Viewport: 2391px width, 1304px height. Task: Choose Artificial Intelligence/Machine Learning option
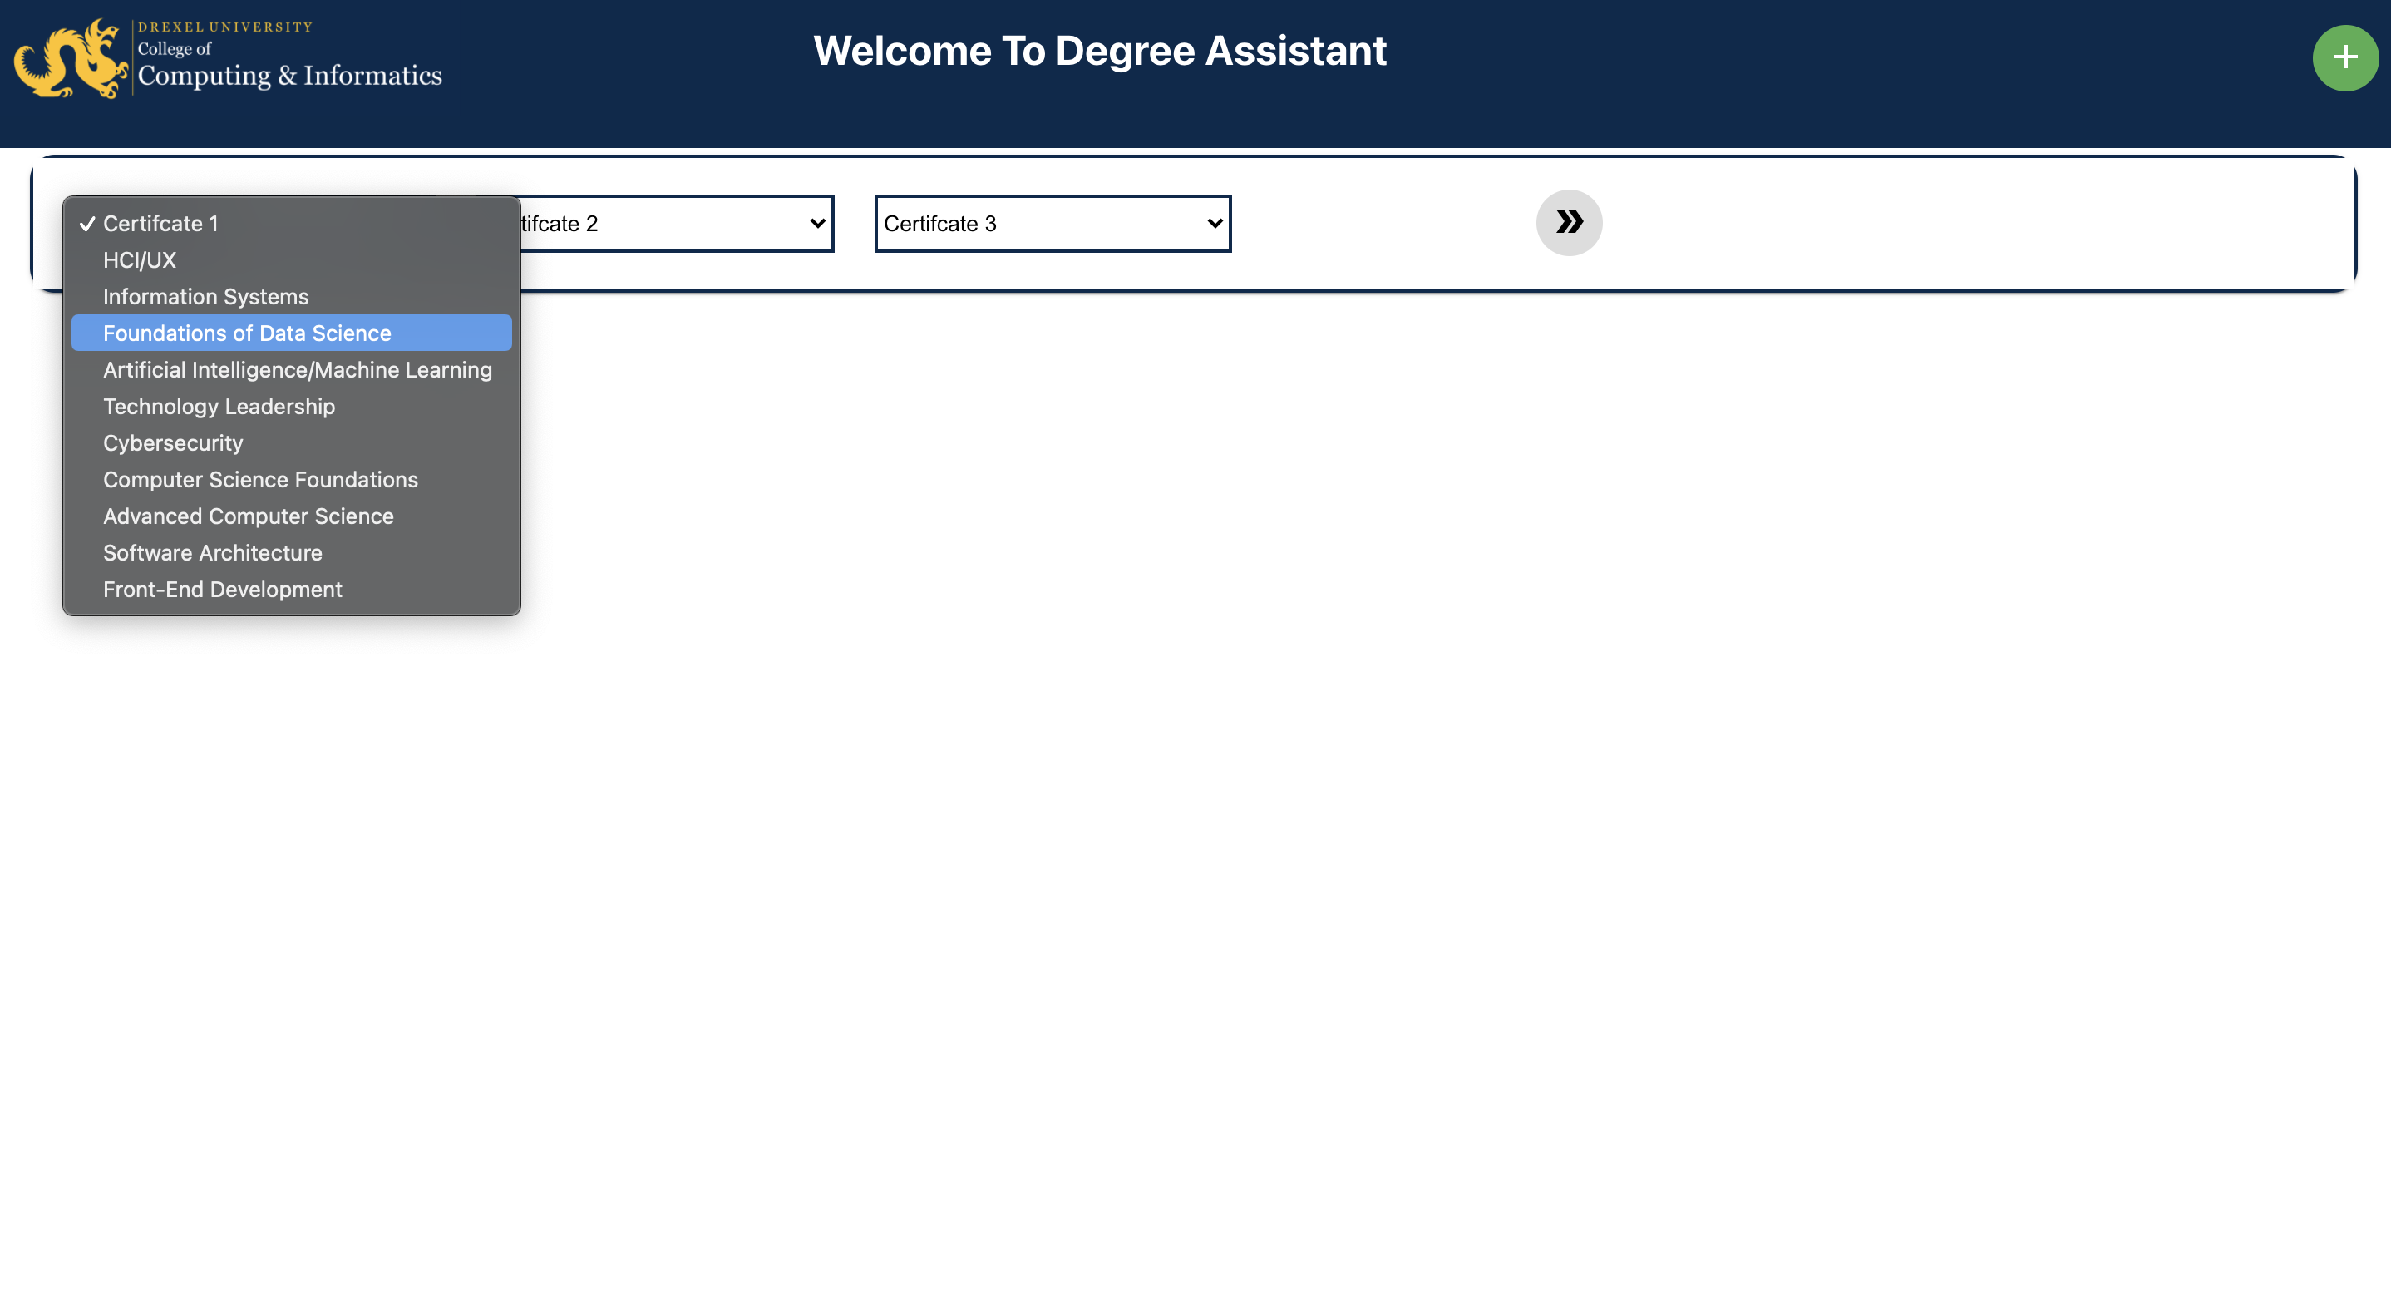[x=297, y=369]
